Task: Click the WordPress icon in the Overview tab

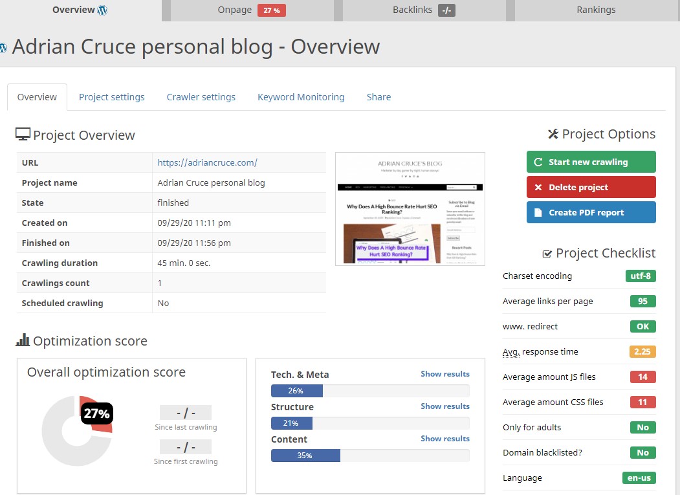Action: [x=102, y=10]
